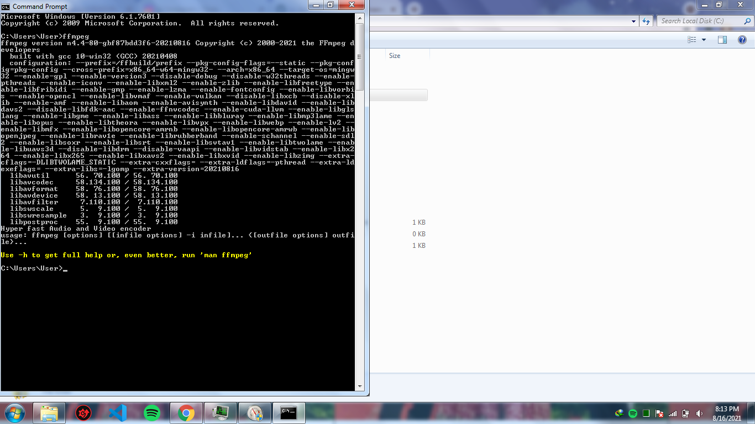Expand the address bar history dropdown

point(633,21)
